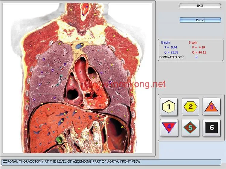The width and height of the screenshot is (226, 169).
Task: Click the N spin F value 5.44
Action: (174, 47)
